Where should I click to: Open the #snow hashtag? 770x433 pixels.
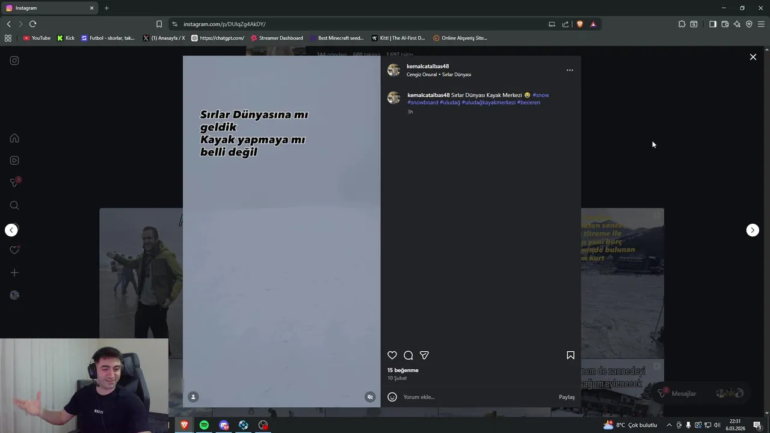click(541, 95)
